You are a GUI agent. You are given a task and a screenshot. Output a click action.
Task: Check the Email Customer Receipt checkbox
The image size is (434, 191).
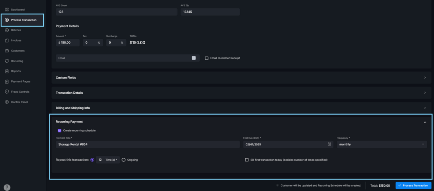click(x=207, y=58)
